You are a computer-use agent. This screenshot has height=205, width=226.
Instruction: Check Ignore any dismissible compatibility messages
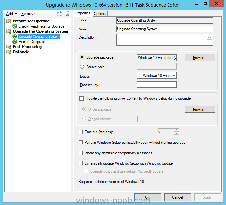(80, 153)
